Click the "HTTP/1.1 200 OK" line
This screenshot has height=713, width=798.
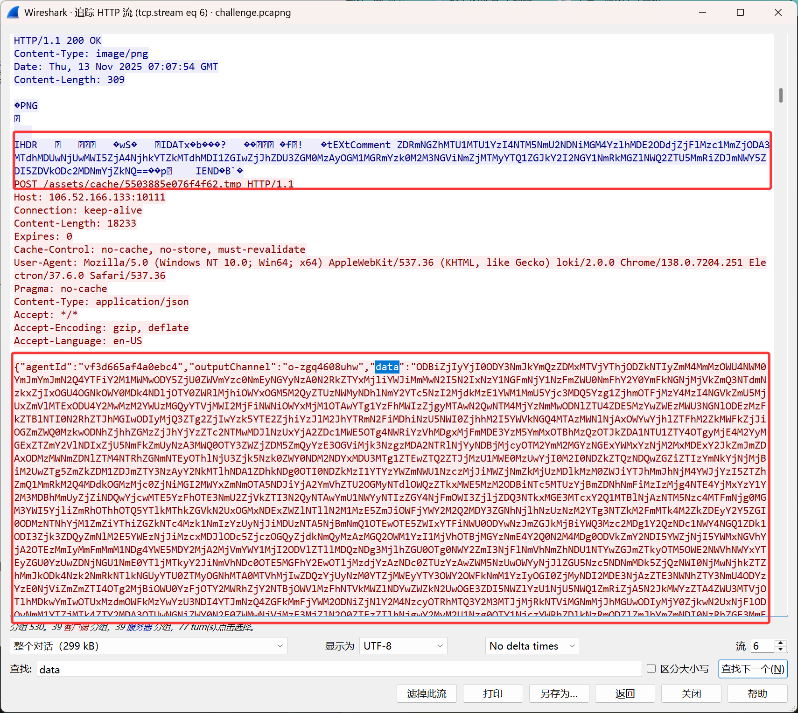pyautogui.click(x=57, y=41)
